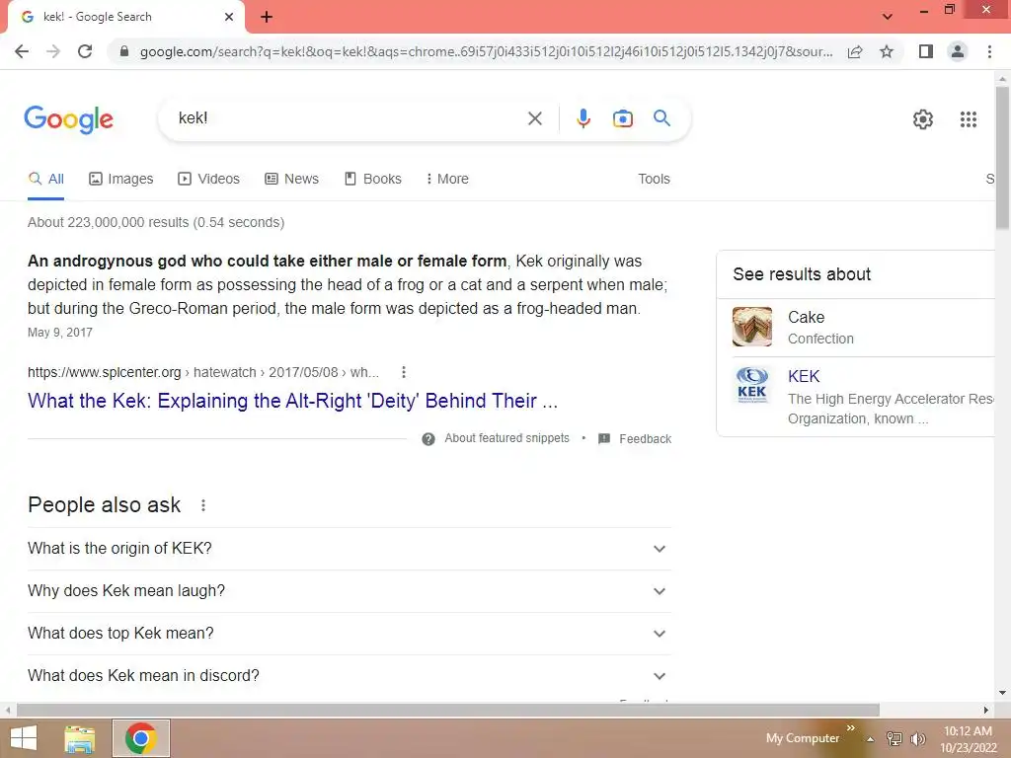Screen dimensions: 1011x758
Task: Click the padlock site info icon
Action: [x=123, y=51]
